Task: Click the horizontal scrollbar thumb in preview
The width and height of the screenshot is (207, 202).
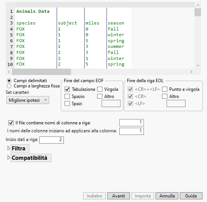Action: click(x=42, y=72)
